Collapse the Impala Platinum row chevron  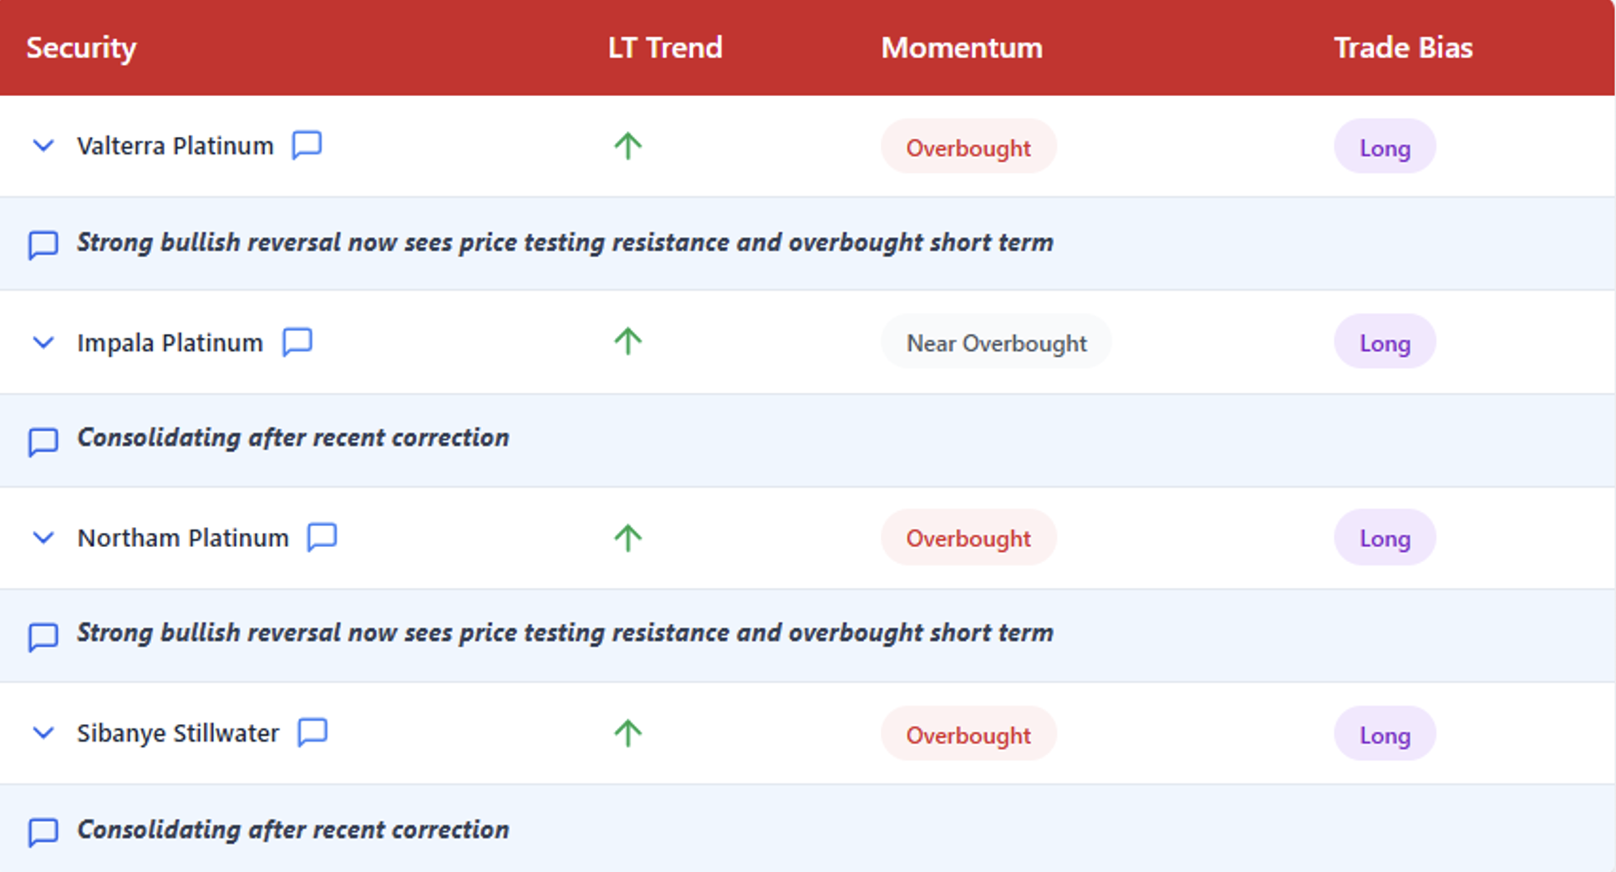(43, 342)
